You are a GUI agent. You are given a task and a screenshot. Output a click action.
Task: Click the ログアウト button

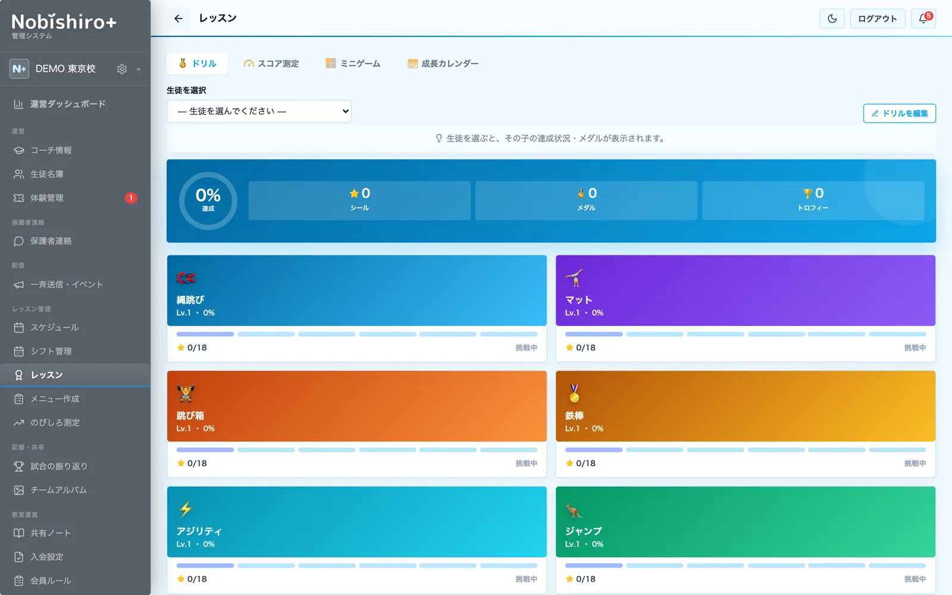point(878,18)
